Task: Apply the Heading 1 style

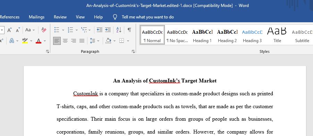Action: pos(202,35)
